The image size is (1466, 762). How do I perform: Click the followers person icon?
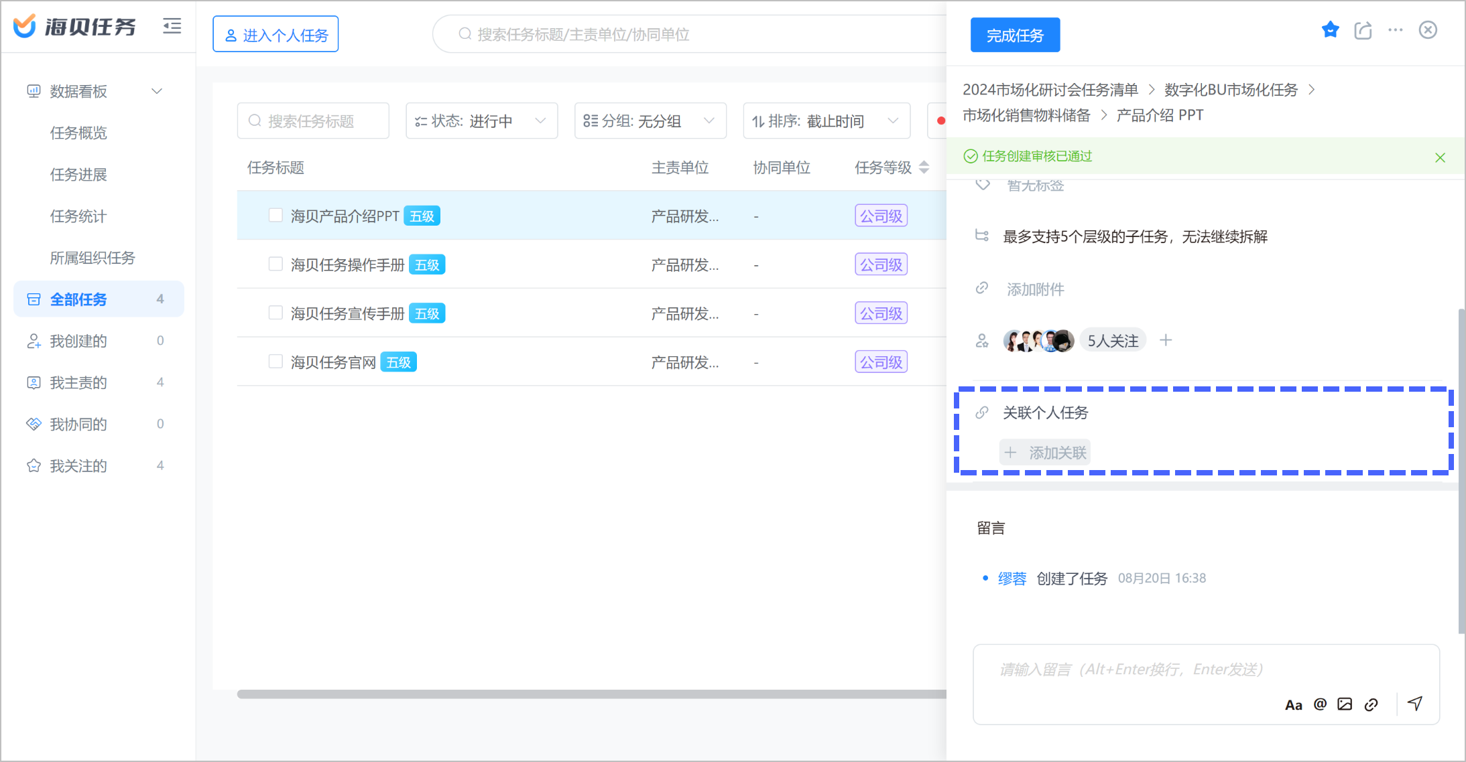pyautogui.click(x=982, y=341)
